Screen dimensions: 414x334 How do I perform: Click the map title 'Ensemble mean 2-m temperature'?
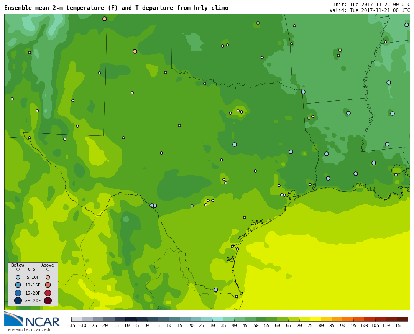pyautogui.click(x=55, y=8)
